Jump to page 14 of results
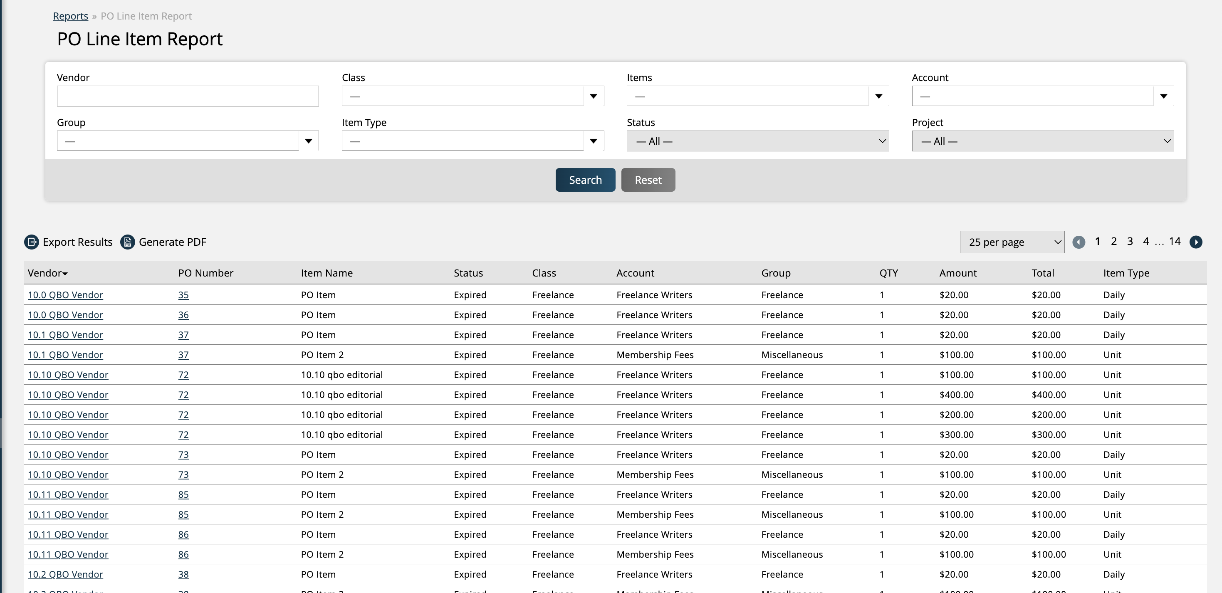Image resolution: width=1222 pixels, height=593 pixels. point(1174,241)
